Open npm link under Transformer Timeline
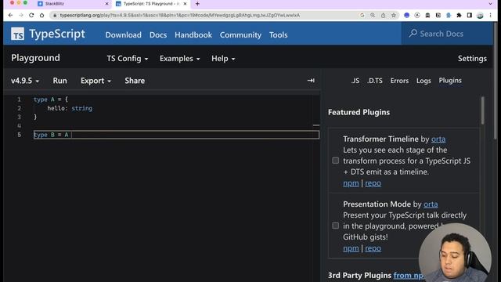 pos(351,183)
